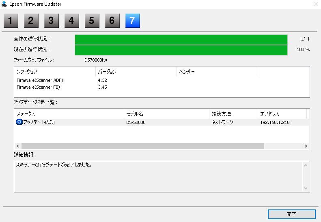Click the 100 % progress value
Viewport: 321px width, 222px height.
[303, 49]
